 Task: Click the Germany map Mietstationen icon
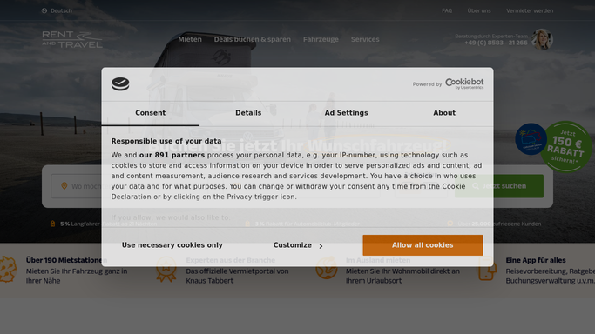pos(8,270)
